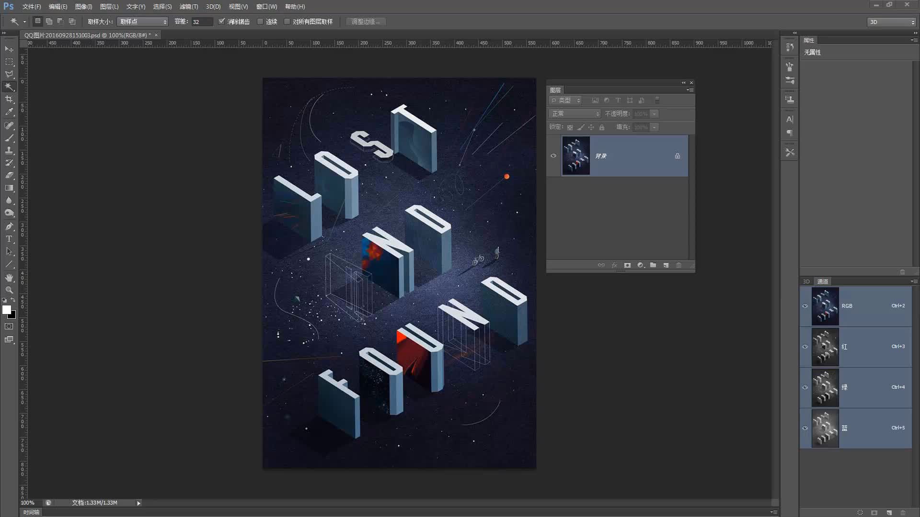Select the Type tool
920x517 pixels.
pyautogui.click(x=10, y=238)
